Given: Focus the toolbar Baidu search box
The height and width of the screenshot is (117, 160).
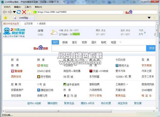Looking at the screenshot, I should pyautogui.click(x=145, y=12).
